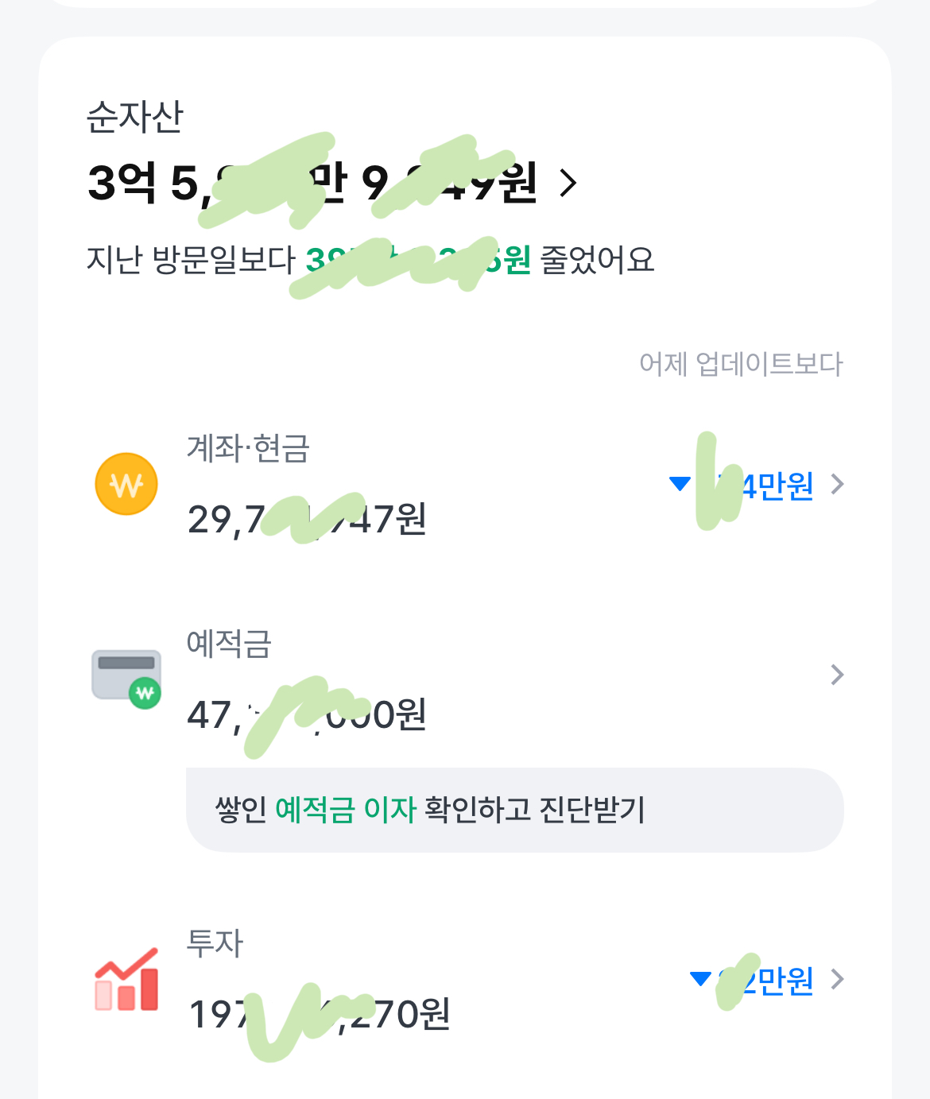This screenshot has height=1099, width=930.
Task: Tap the 쌓인 예적금 이자 확인하고 진단받기 banner
Action: (514, 810)
